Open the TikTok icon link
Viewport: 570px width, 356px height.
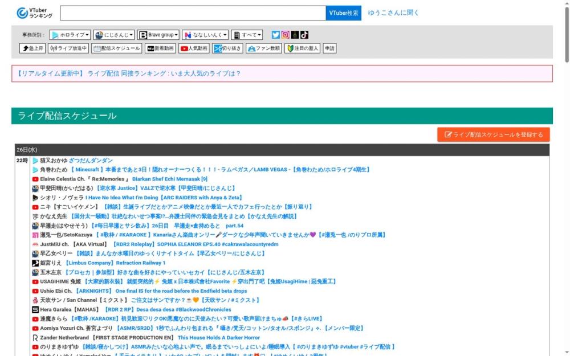point(303,34)
